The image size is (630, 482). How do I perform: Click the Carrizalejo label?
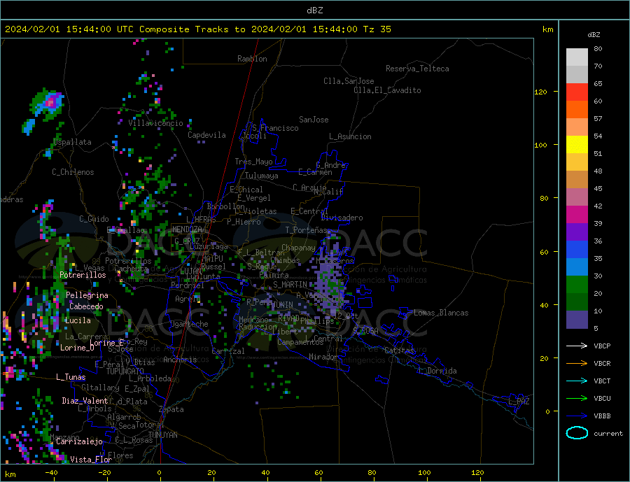(x=79, y=441)
